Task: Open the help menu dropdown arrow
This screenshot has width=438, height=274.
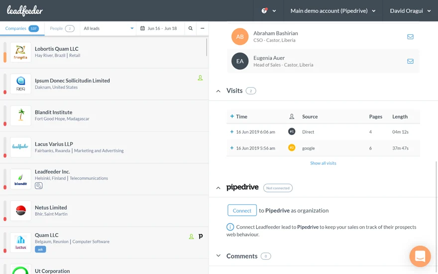Action: [x=274, y=11]
